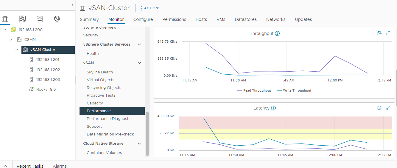
Task: Click the host icon for 192.168.1.203
Action: [x=31, y=80]
